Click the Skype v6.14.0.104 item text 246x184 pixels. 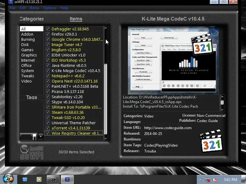pyautogui.click(x=67, y=102)
